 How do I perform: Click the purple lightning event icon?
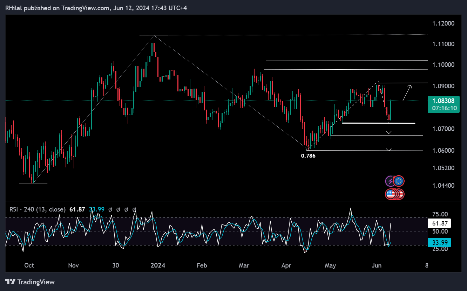[390, 181]
